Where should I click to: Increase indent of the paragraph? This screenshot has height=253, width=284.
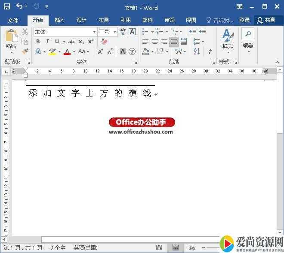coord(202,32)
